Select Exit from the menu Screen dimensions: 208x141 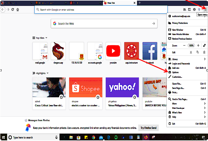pos(187,124)
